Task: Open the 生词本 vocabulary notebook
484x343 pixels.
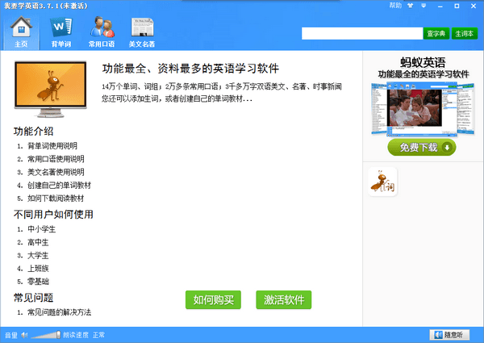Action: click(x=465, y=33)
